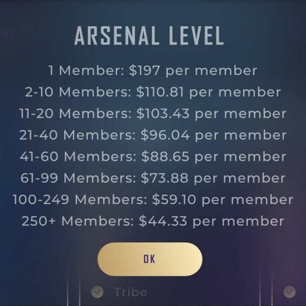Click the $88.65 price text

(166, 156)
